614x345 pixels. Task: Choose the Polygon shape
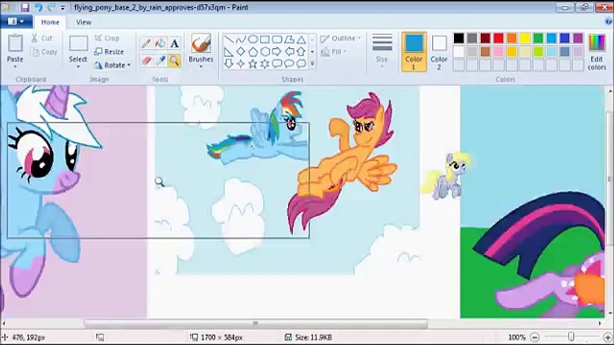tap(289, 40)
